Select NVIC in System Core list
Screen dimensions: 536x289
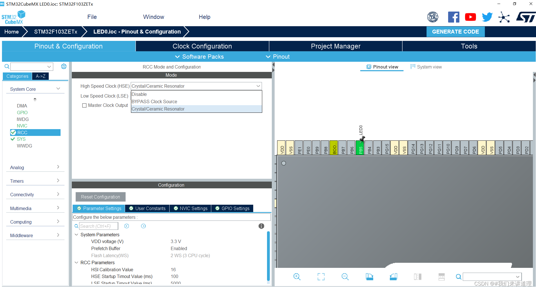22,126
